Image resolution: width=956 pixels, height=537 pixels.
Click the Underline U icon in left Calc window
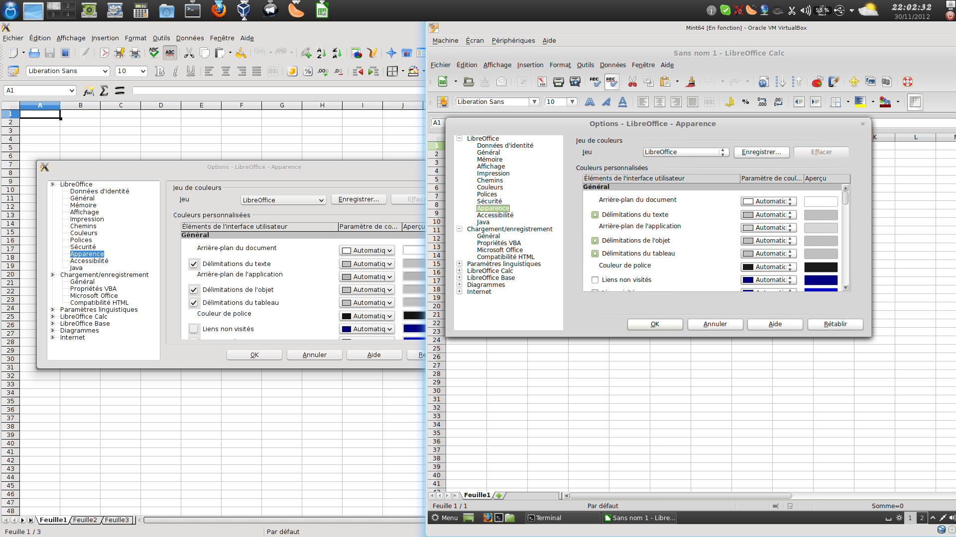pos(190,71)
